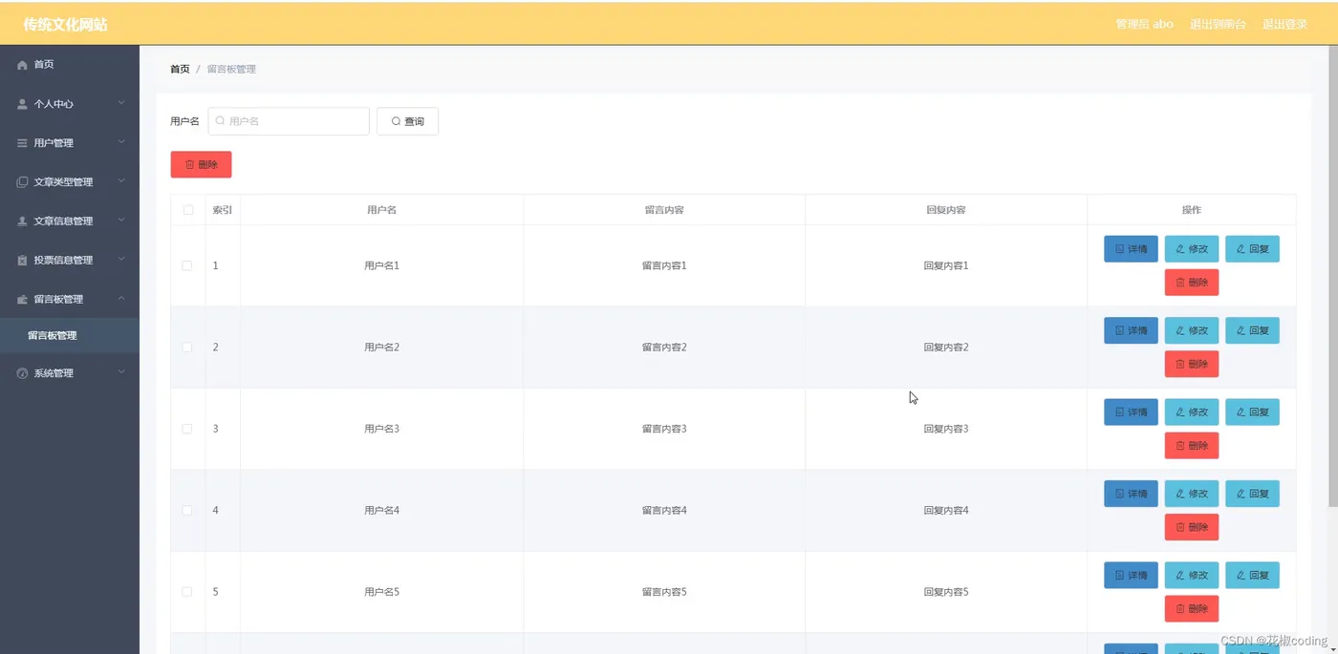
Task: Click 回复 for row 用户名1
Action: [x=1252, y=249]
